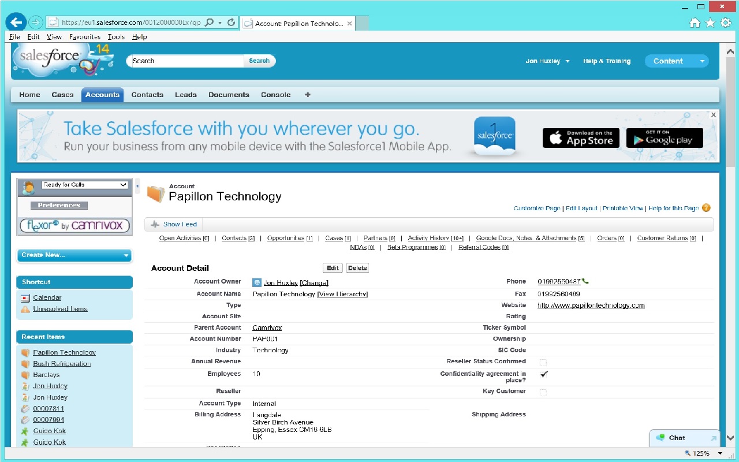Click the browser forward arrow

pyautogui.click(x=36, y=23)
